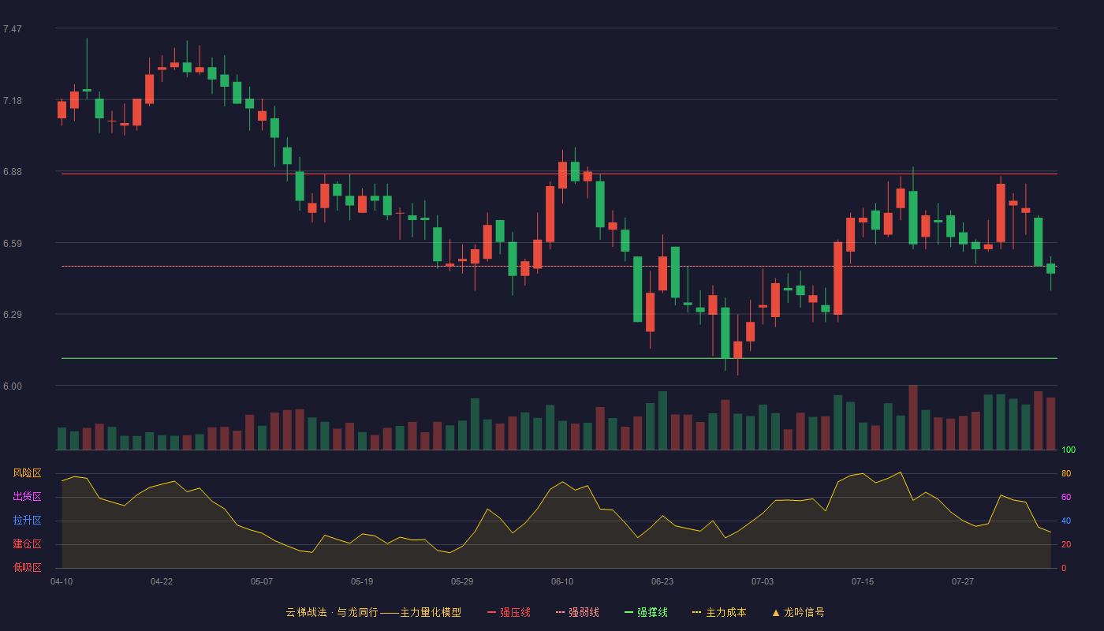Click the red 20 label on the right axis

pos(1066,545)
